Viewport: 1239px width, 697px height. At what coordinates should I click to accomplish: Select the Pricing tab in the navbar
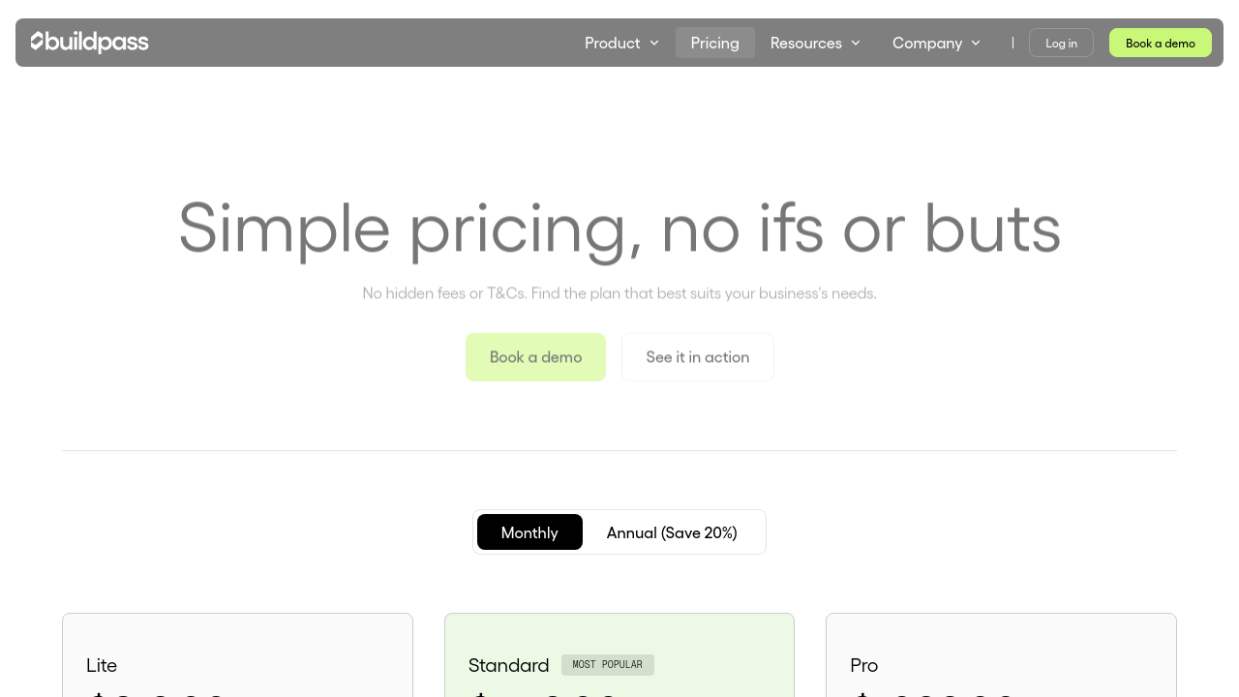click(x=714, y=43)
